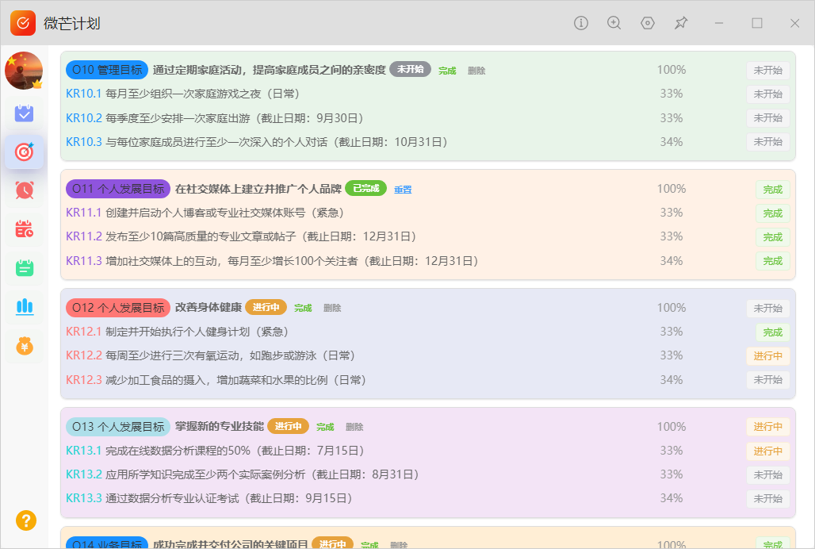Select KR10.3 个人对话 key result text
This screenshot has width=815, height=549.
coord(257,142)
